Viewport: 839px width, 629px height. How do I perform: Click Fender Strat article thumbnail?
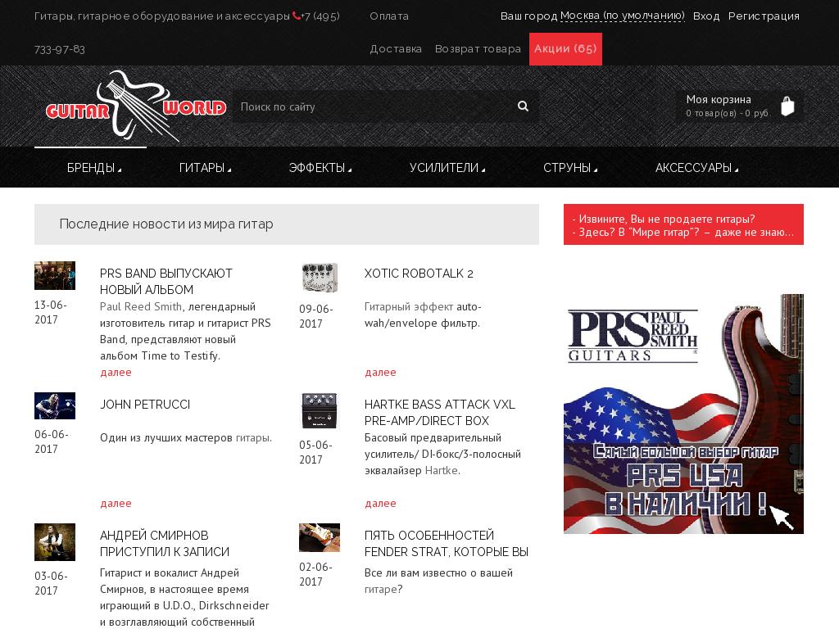point(320,537)
